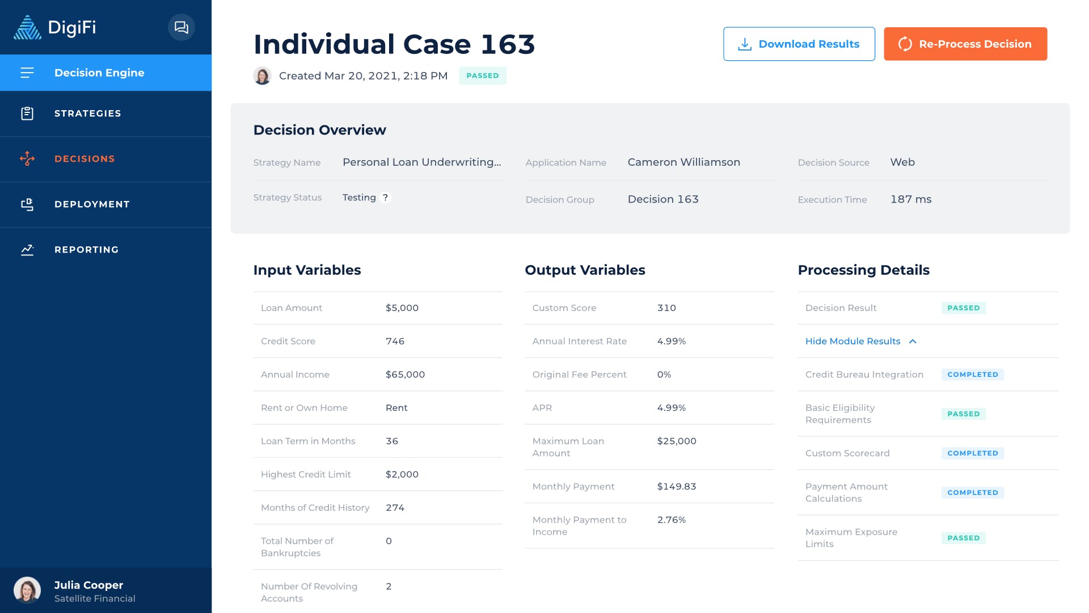Click the Testing status help question mark
The height and width of the screenshot is (613, 1089).
pos(385,198)
